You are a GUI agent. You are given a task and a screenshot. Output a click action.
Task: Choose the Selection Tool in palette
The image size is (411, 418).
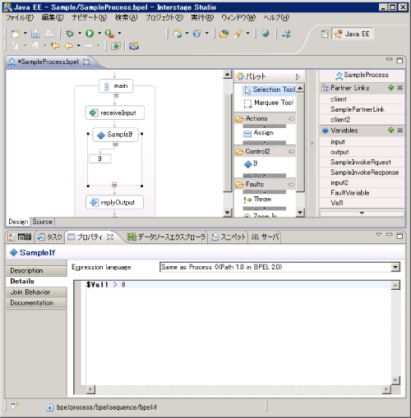coord(270,90)
